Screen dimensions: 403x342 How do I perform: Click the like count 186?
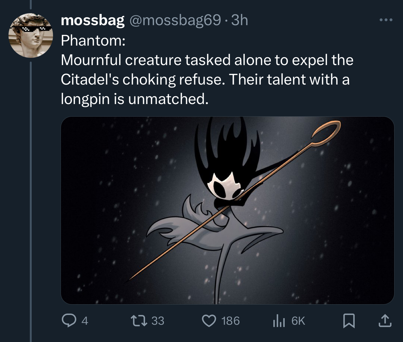pos(231,321)
